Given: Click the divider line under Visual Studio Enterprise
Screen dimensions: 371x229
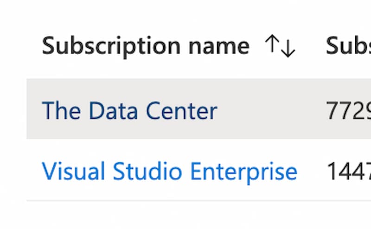Looking at the screenshot, I should click(x=199, y=201).
